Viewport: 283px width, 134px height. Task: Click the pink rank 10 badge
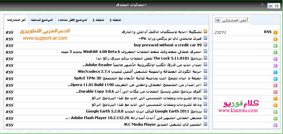(x=275, y=92)
